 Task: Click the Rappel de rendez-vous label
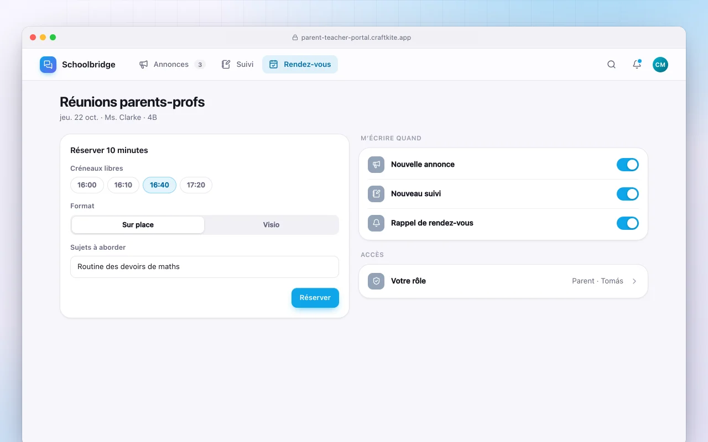tap(432, 223)
